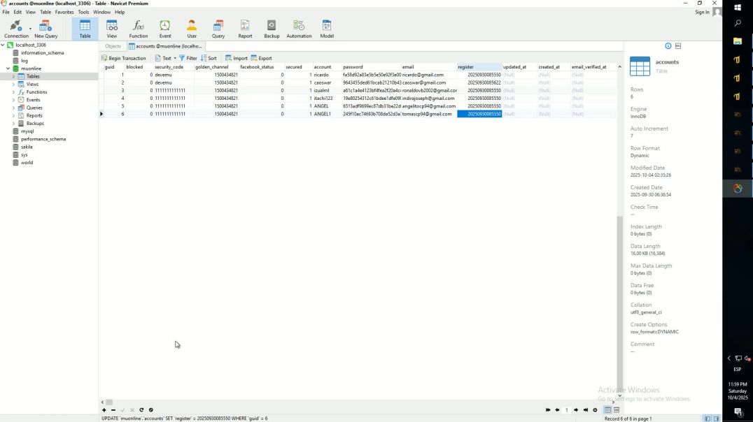This screenshot has width=753, height=422.
Task: Show the DDL pane in info panel
Action: [x=677, y=46]
